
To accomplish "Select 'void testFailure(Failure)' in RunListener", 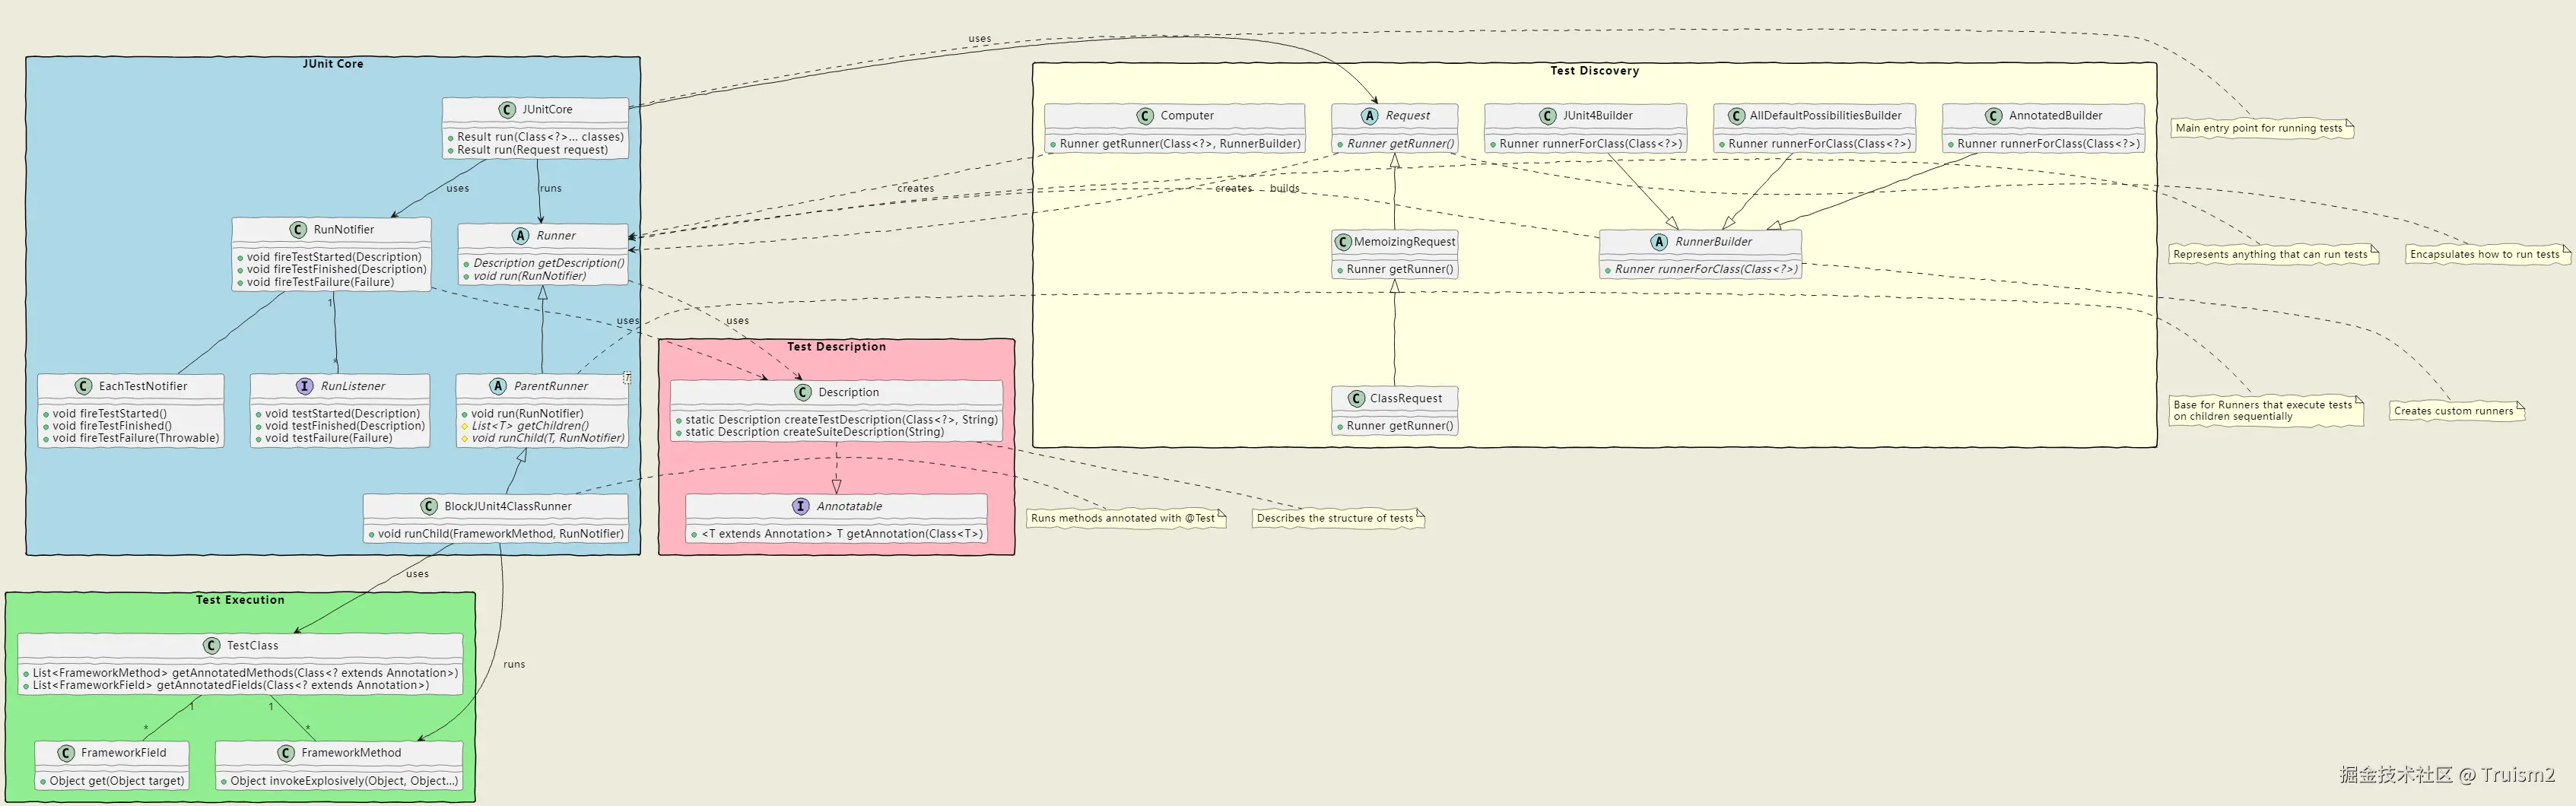I will pyautogui.click(x=328, y=438).
